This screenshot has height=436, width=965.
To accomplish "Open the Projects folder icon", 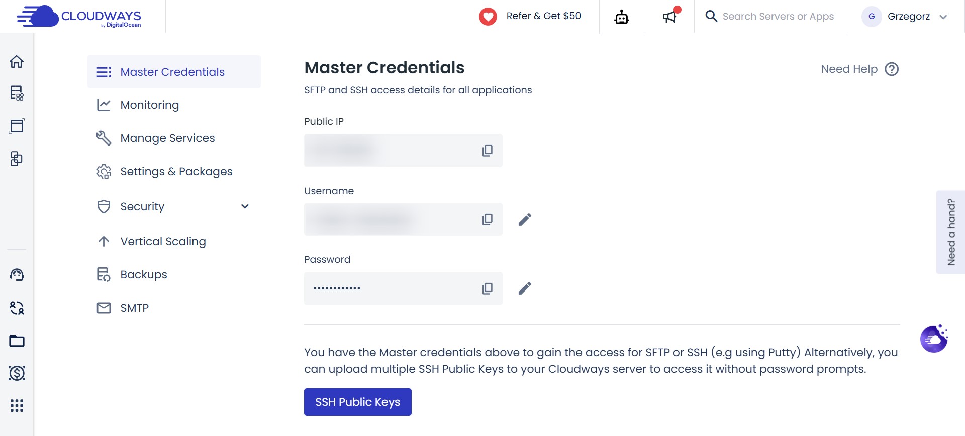I will click(x=17, y=341).
